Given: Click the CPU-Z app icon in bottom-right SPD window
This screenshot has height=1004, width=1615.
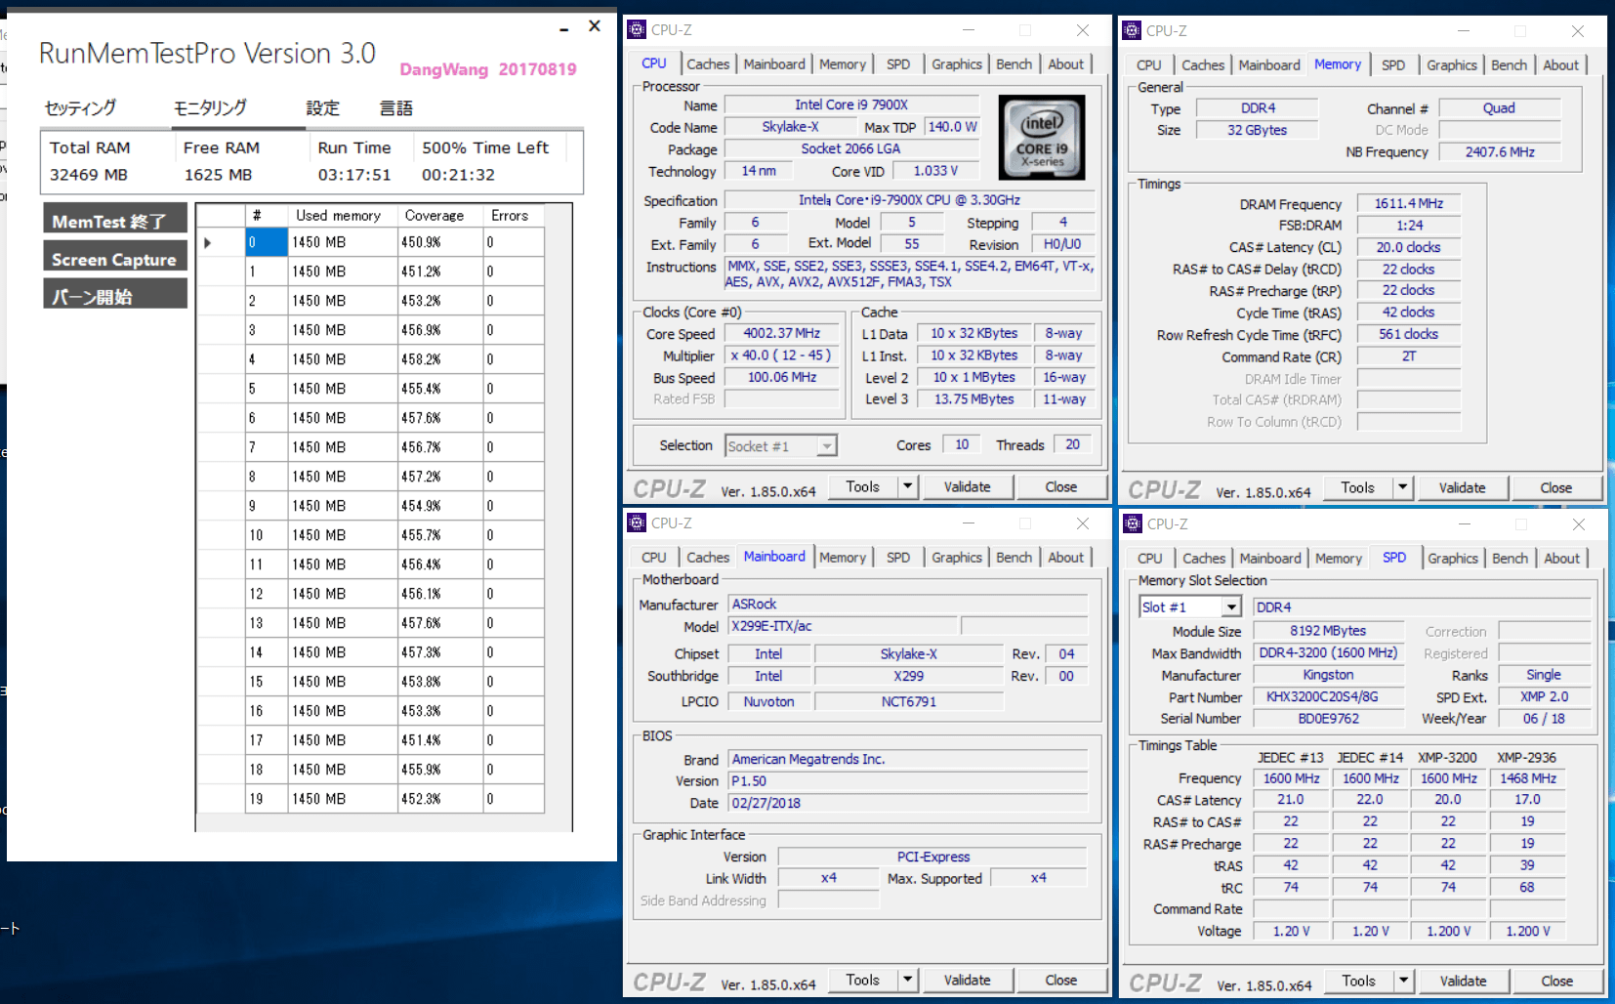Looking at the screenshot, I should point(1133,524).
